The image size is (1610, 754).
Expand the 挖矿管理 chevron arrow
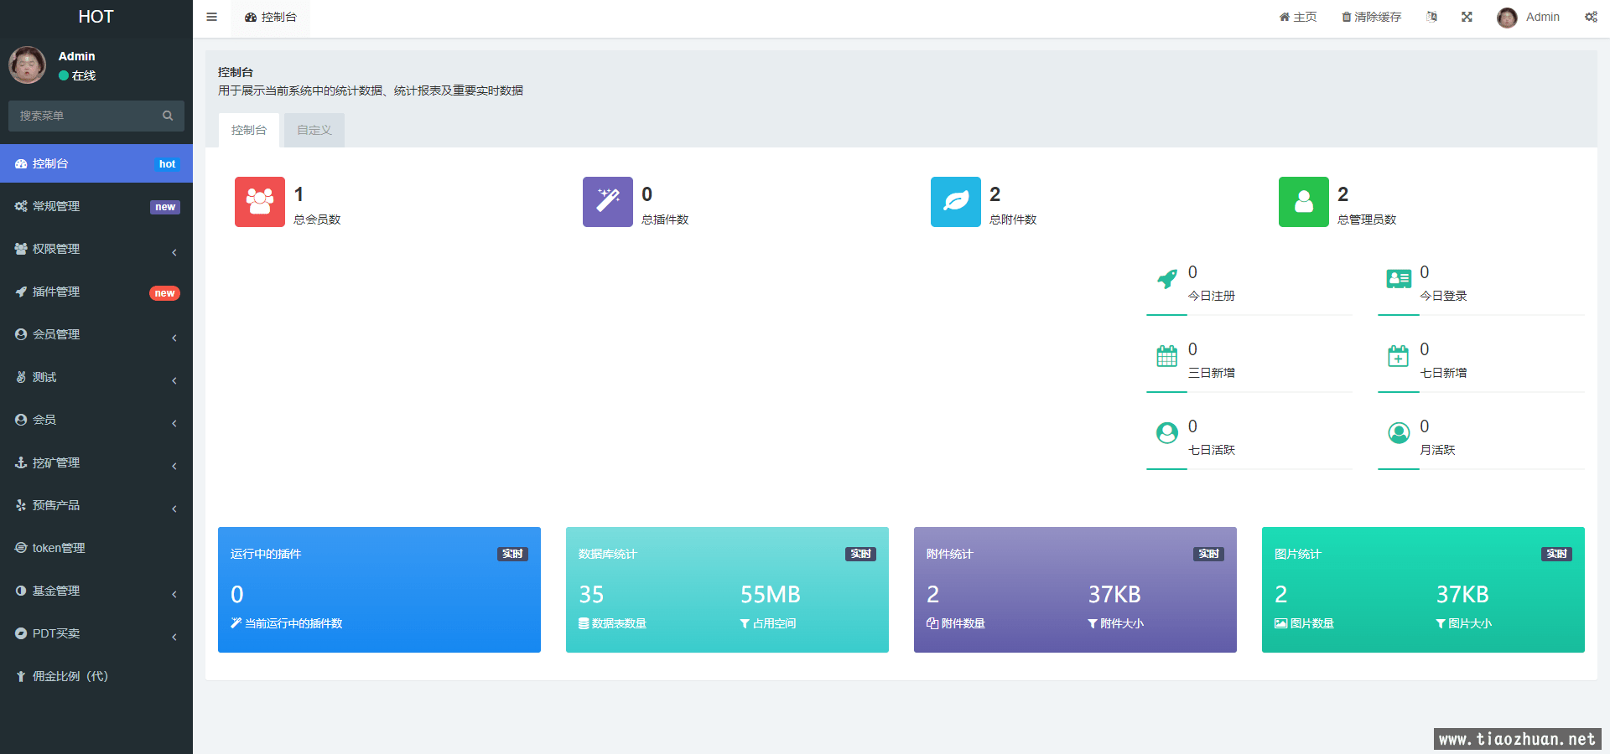pyautogui.click(x=174, y=466)
